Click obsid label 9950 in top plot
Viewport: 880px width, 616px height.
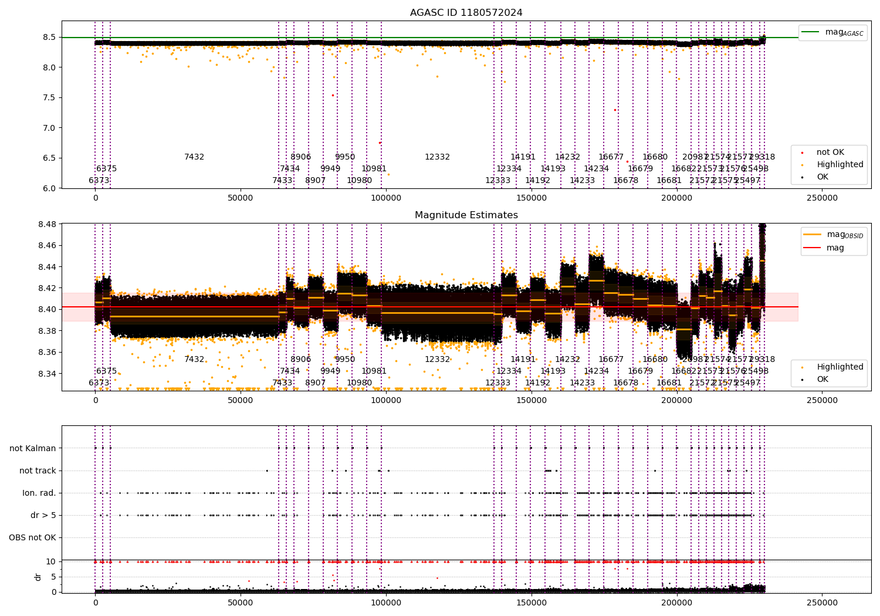344,157
